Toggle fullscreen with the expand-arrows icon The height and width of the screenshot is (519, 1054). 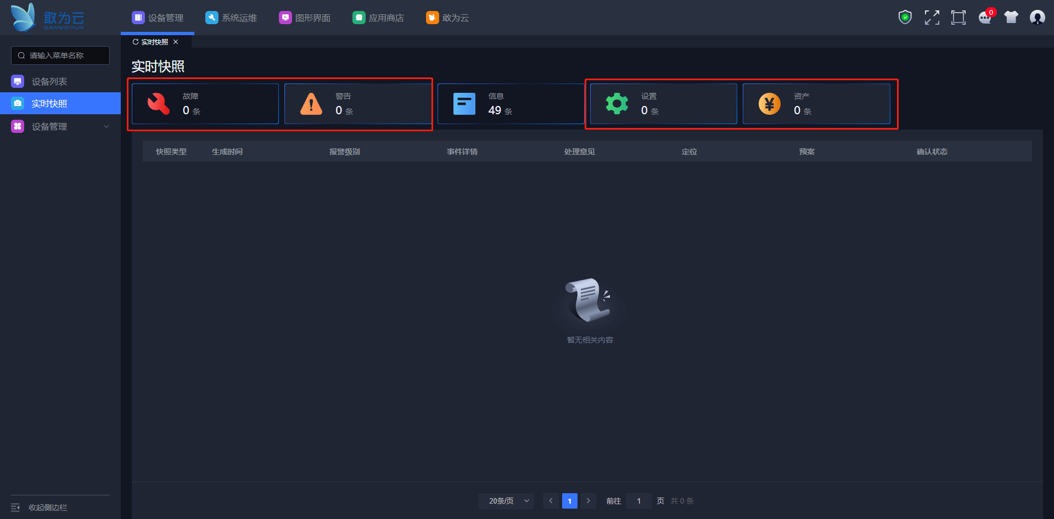click(x=932, y=18)
